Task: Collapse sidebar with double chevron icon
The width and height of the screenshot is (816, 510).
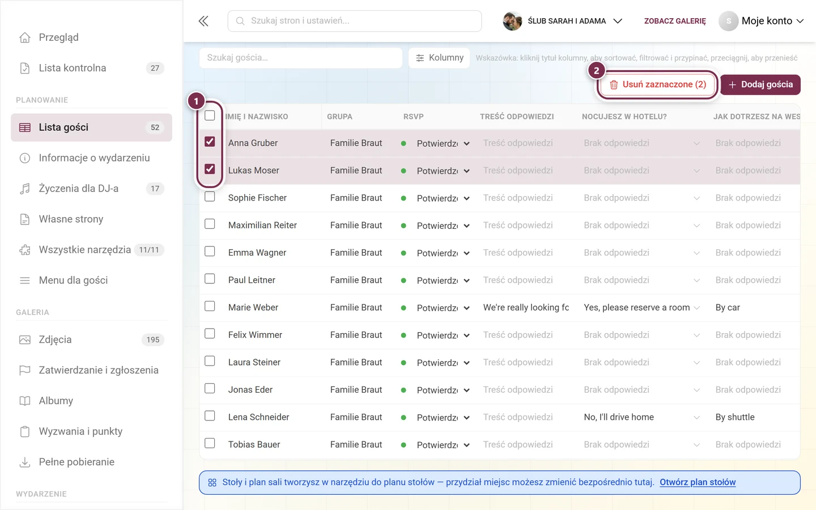Action: tap(203, 21)
